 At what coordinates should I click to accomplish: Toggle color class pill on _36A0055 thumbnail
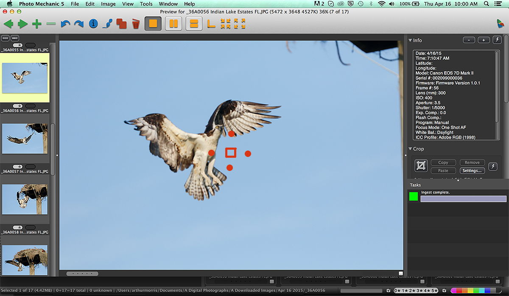pyautogui.click(x=31, y=45)
